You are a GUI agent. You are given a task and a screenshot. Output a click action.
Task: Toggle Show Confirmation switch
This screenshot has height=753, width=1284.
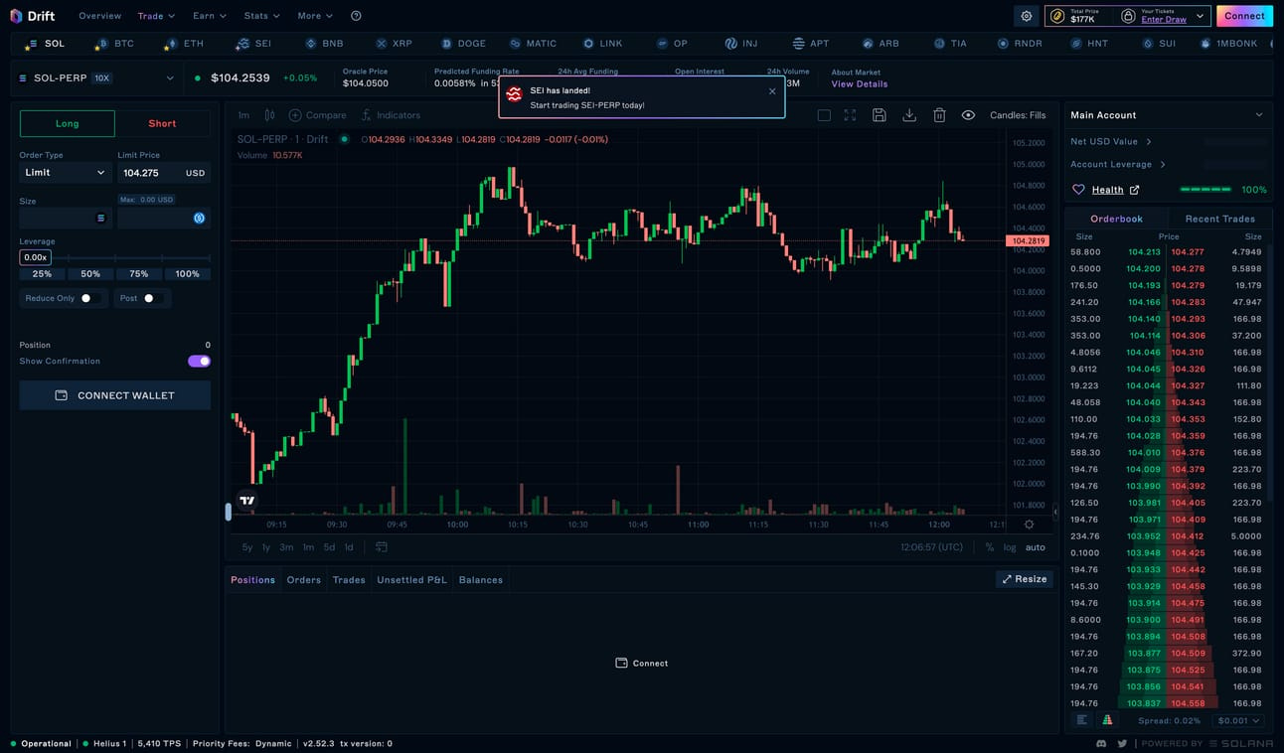(199, 362)
